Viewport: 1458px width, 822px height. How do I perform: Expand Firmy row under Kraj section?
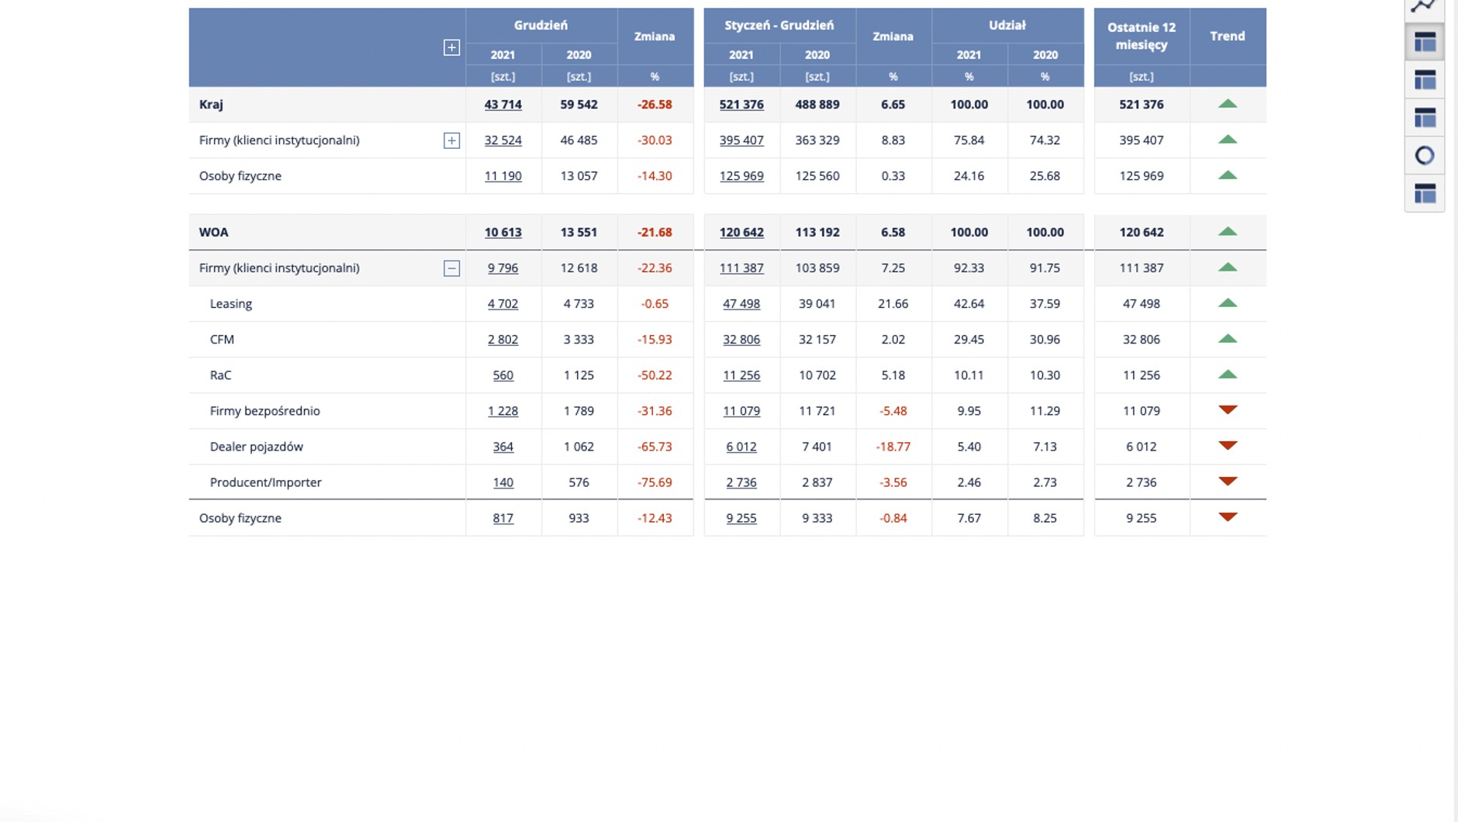pyautogui.click(x=451, y=140)
